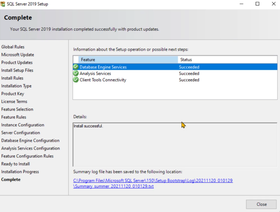Click green check icon beside Database Engine Services
This screenshot has height=212, width=280.
coord(76,67)
